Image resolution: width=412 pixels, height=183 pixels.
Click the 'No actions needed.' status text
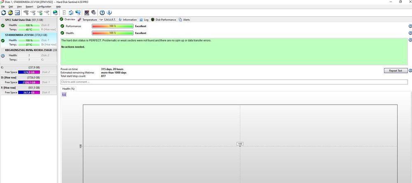73,47
